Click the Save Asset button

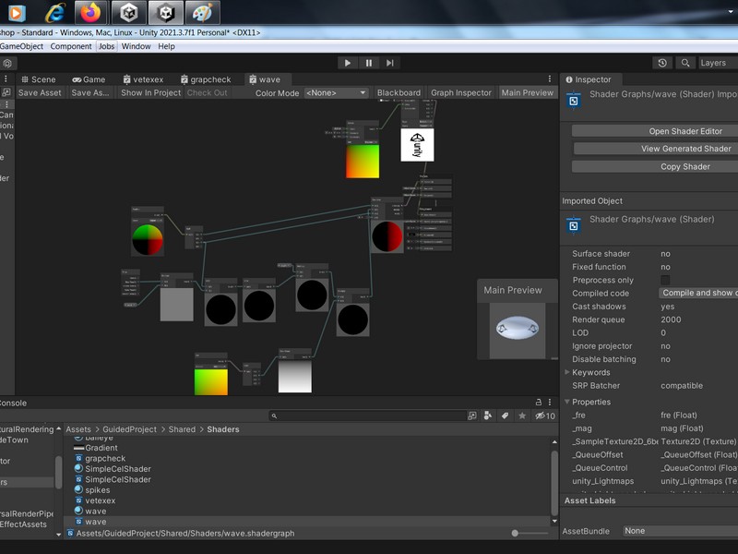point(40,92)
